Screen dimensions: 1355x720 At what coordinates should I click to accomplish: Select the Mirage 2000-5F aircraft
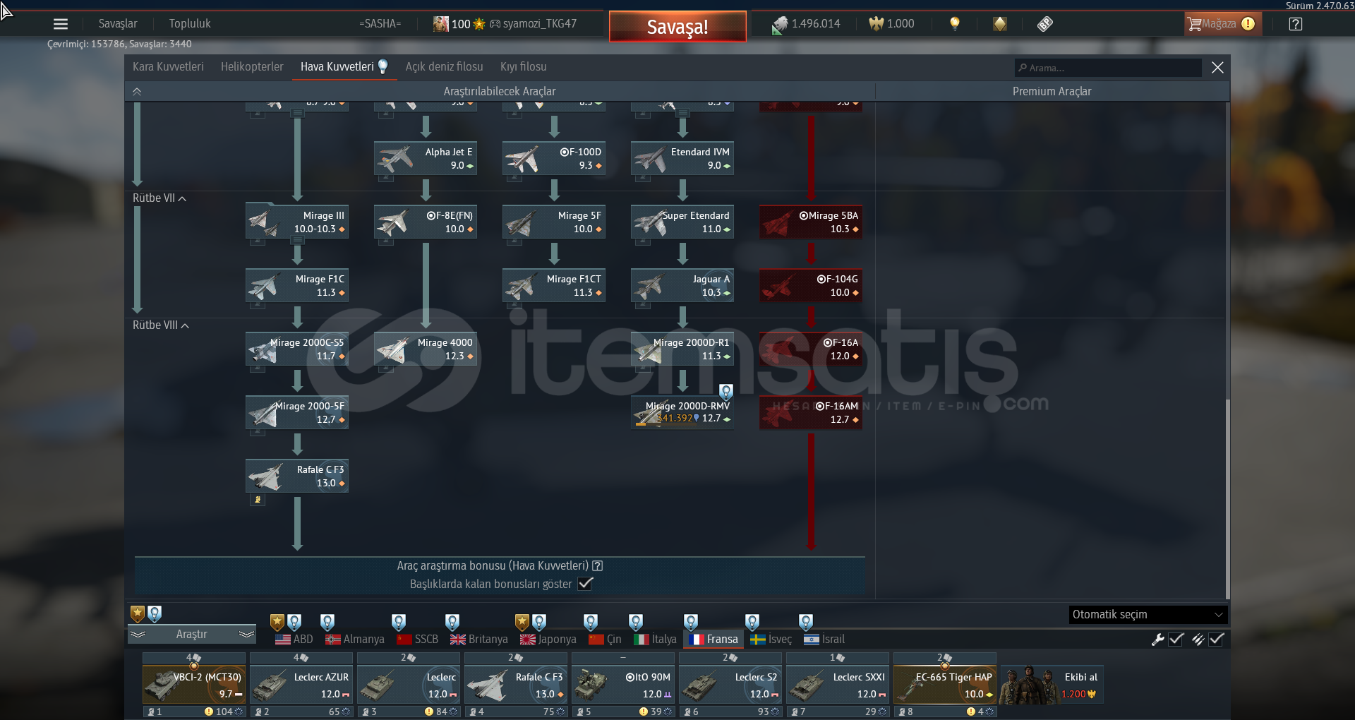tap(297, 413)
